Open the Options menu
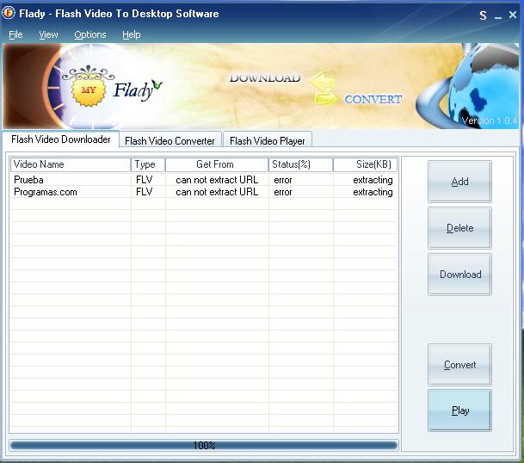 click(90, 34)
